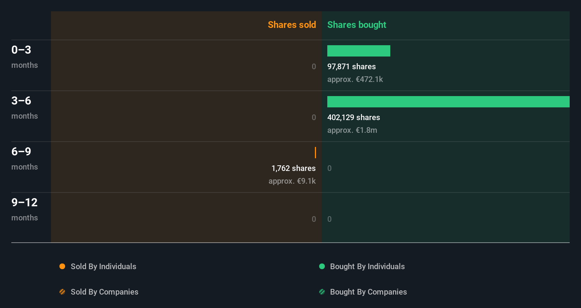This screenshot has width=581, height=308.
Task: Click the zero sold value in 9–12 months row
Action: 314,219
